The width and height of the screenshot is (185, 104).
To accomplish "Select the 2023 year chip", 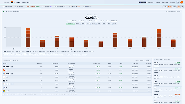I will coord(93,24).
